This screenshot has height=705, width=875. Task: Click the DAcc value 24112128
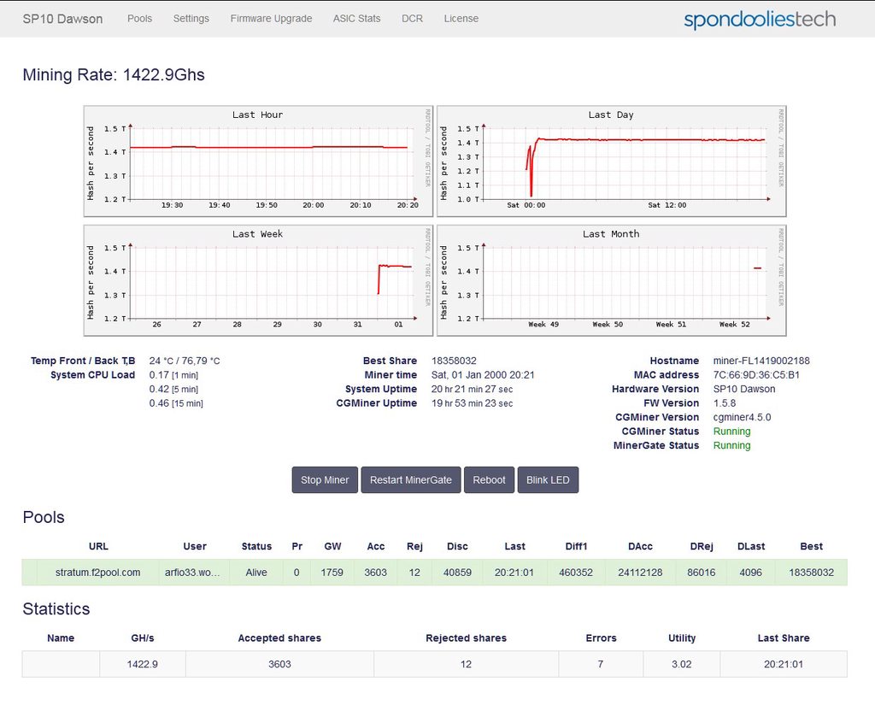click(x=640, y=573)
